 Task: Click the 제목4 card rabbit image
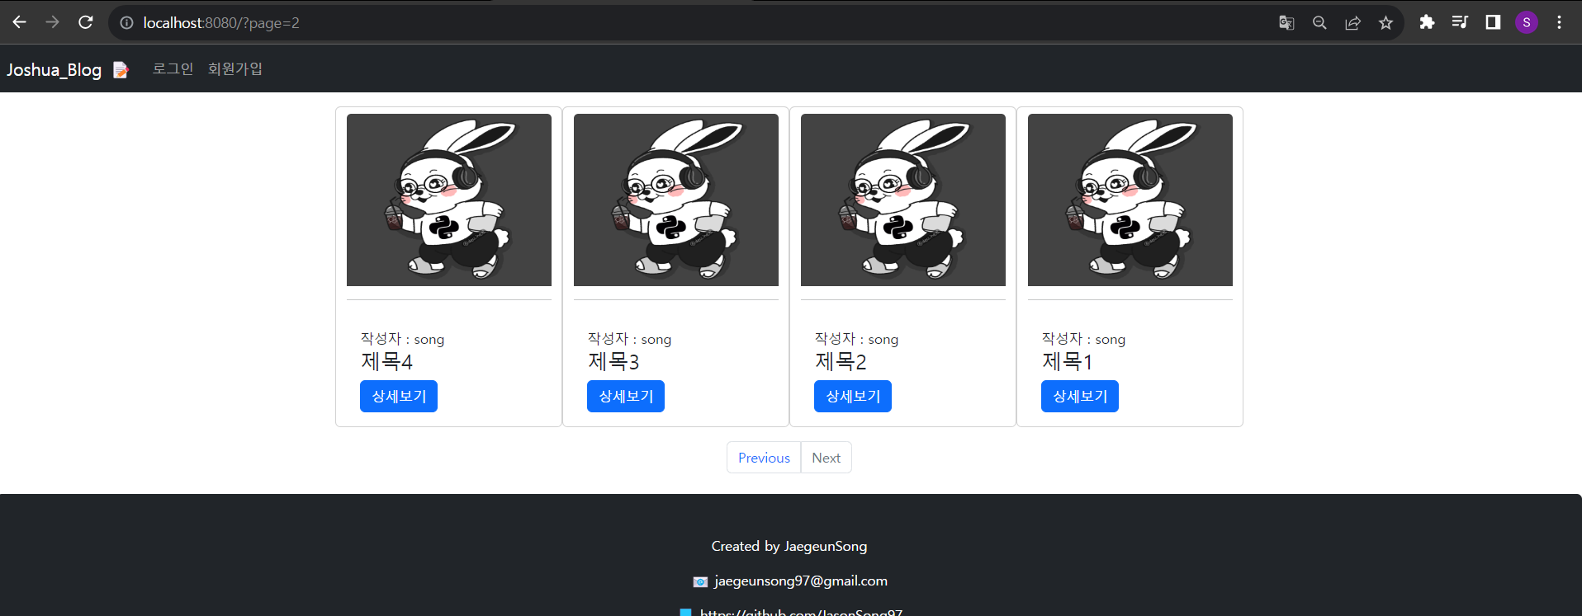[449, 200]
